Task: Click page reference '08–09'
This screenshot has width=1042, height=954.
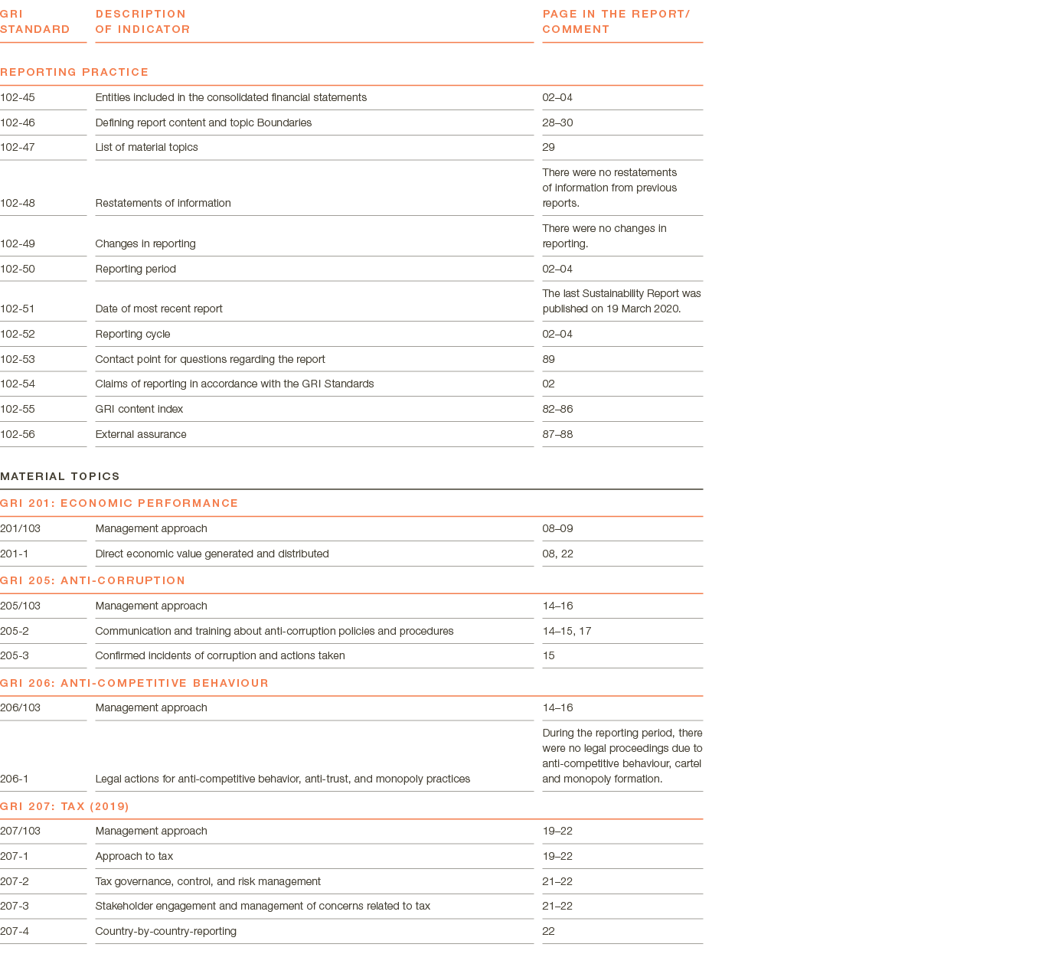Action: (x=558, y=528)
